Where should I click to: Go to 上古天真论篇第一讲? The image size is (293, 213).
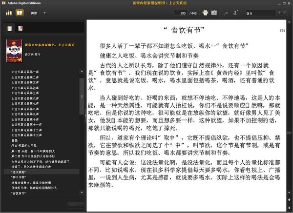pyautogui.click(x=25, y=72)
